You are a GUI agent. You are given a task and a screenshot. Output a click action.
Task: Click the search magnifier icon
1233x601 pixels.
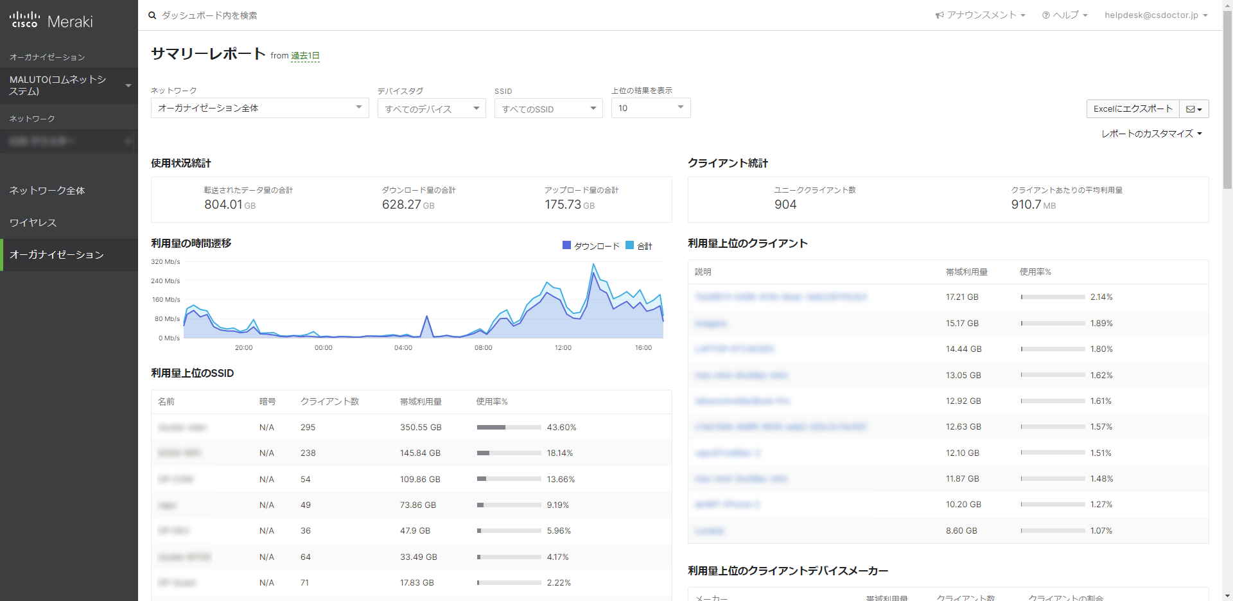152,15
